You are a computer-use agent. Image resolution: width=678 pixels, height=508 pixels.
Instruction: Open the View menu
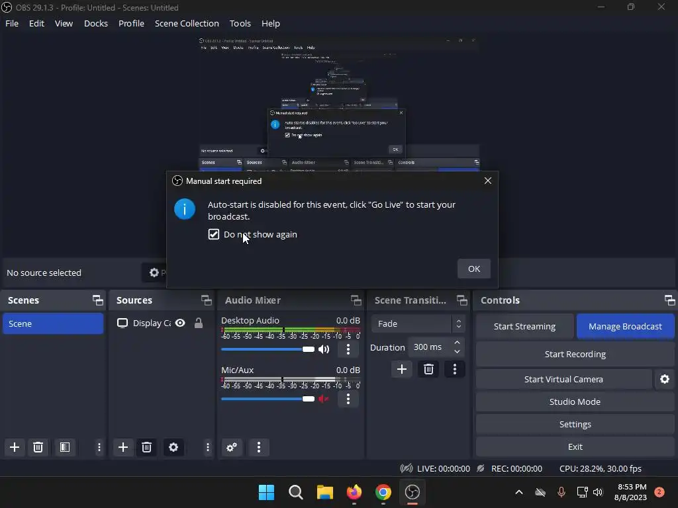(64, 23)
